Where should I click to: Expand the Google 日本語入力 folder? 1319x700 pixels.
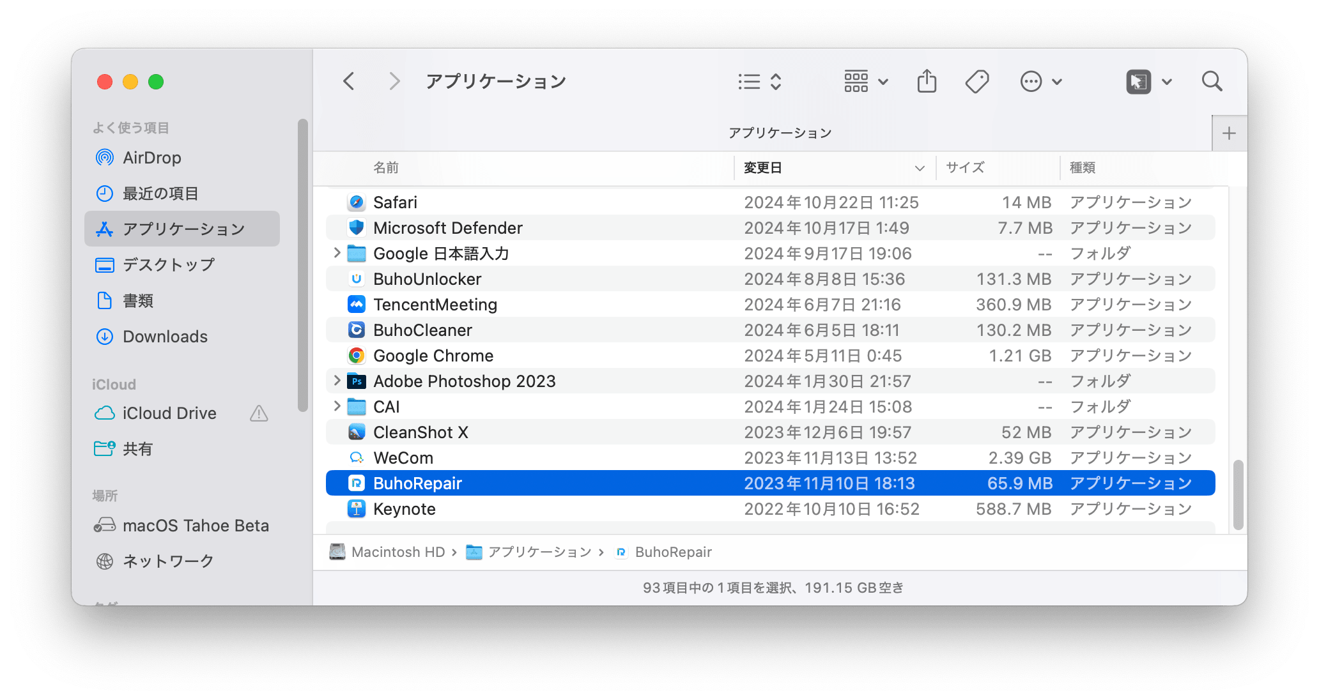[337, 253]
